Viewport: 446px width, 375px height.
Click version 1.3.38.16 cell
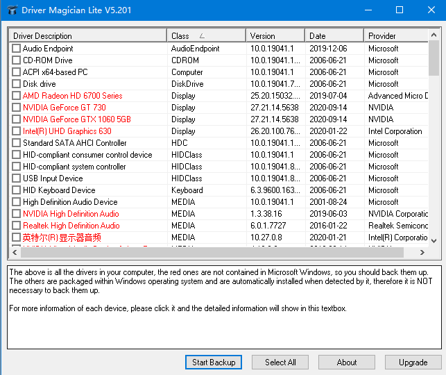click(266, 214)
